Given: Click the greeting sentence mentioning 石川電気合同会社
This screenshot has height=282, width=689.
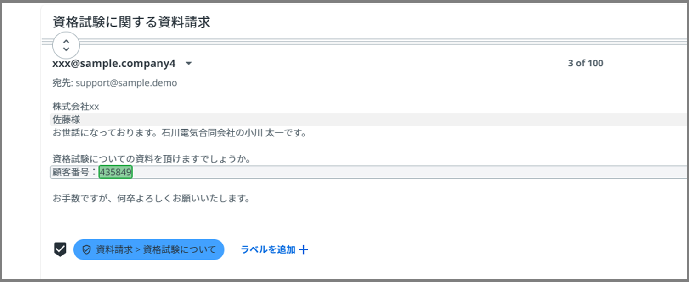Looking at the screenshot, I should pyautogui.click(x=179, y=134).
